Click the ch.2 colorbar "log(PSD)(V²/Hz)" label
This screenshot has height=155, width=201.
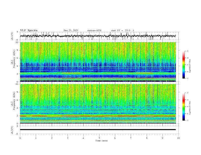click(x=190, y=108)
